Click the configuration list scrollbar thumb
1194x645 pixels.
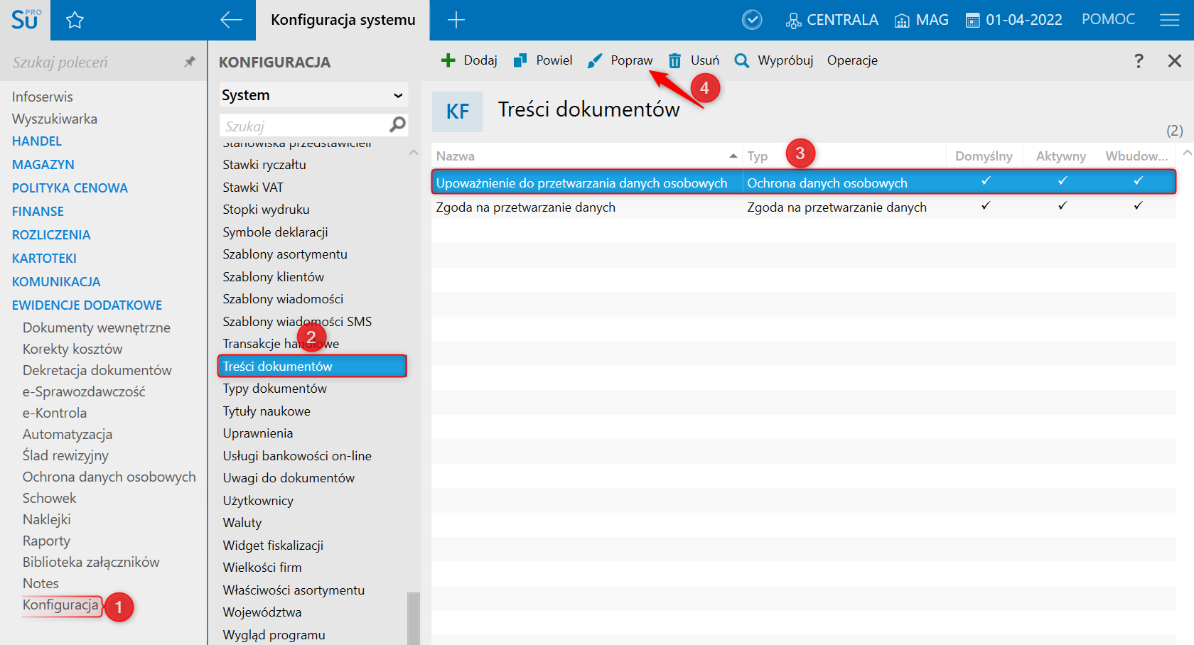point(413,618)
